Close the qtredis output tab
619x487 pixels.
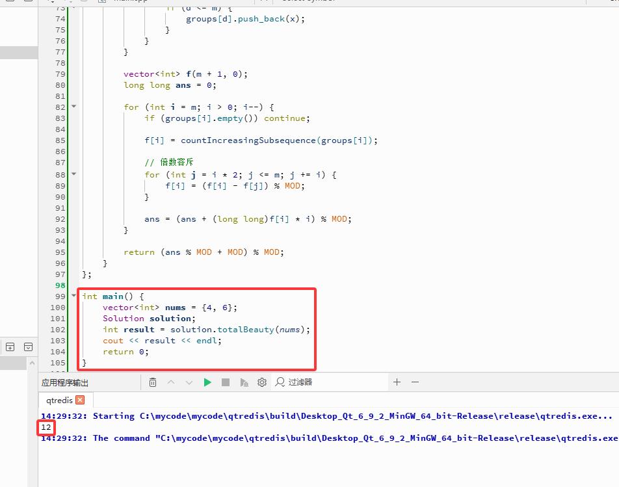click(x=80, y=400)
